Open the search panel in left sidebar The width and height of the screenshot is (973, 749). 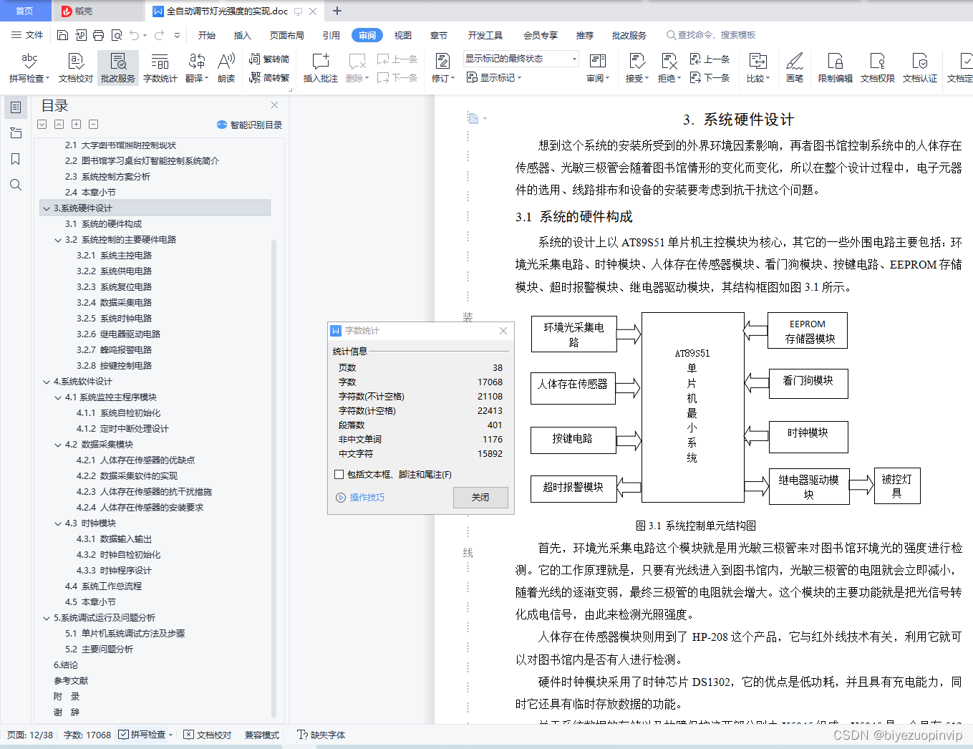(16, 185)
